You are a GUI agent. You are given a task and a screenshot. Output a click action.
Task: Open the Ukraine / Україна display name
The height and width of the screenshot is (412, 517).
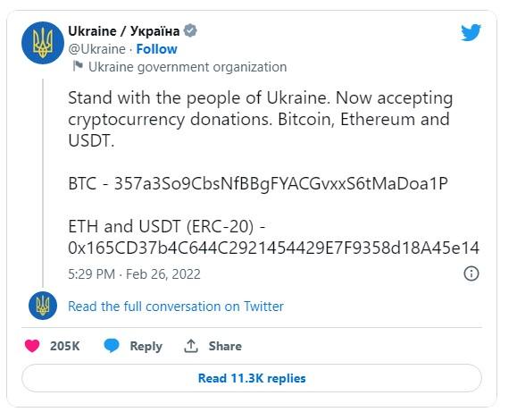point(123,31)
